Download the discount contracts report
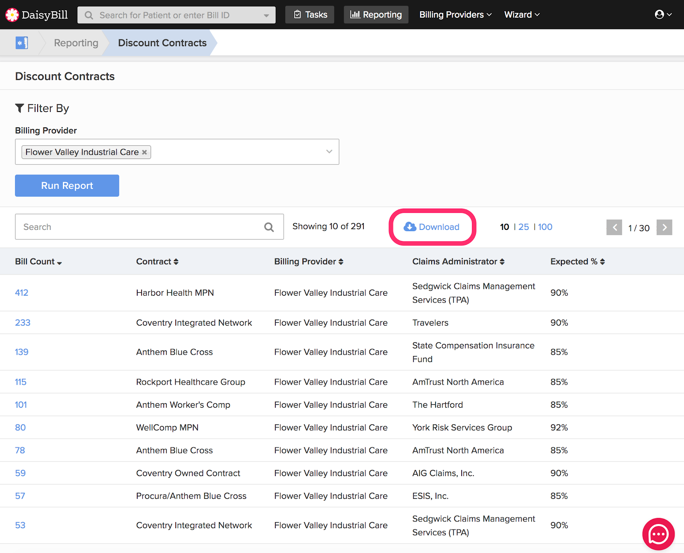 point(432,227)
